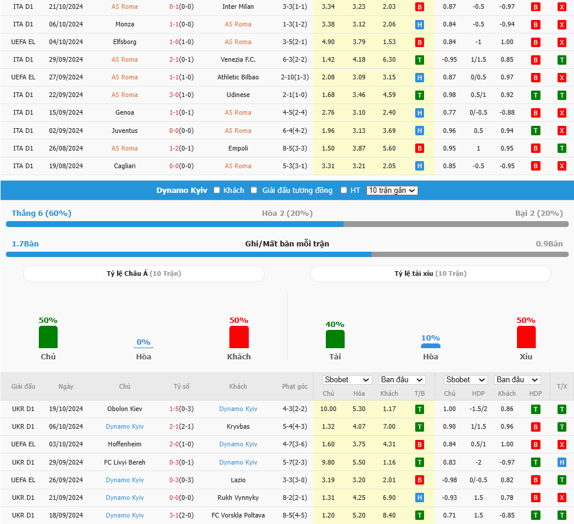Select the Tỷ lệ Châu Á tab

click(x=143, y=273)
